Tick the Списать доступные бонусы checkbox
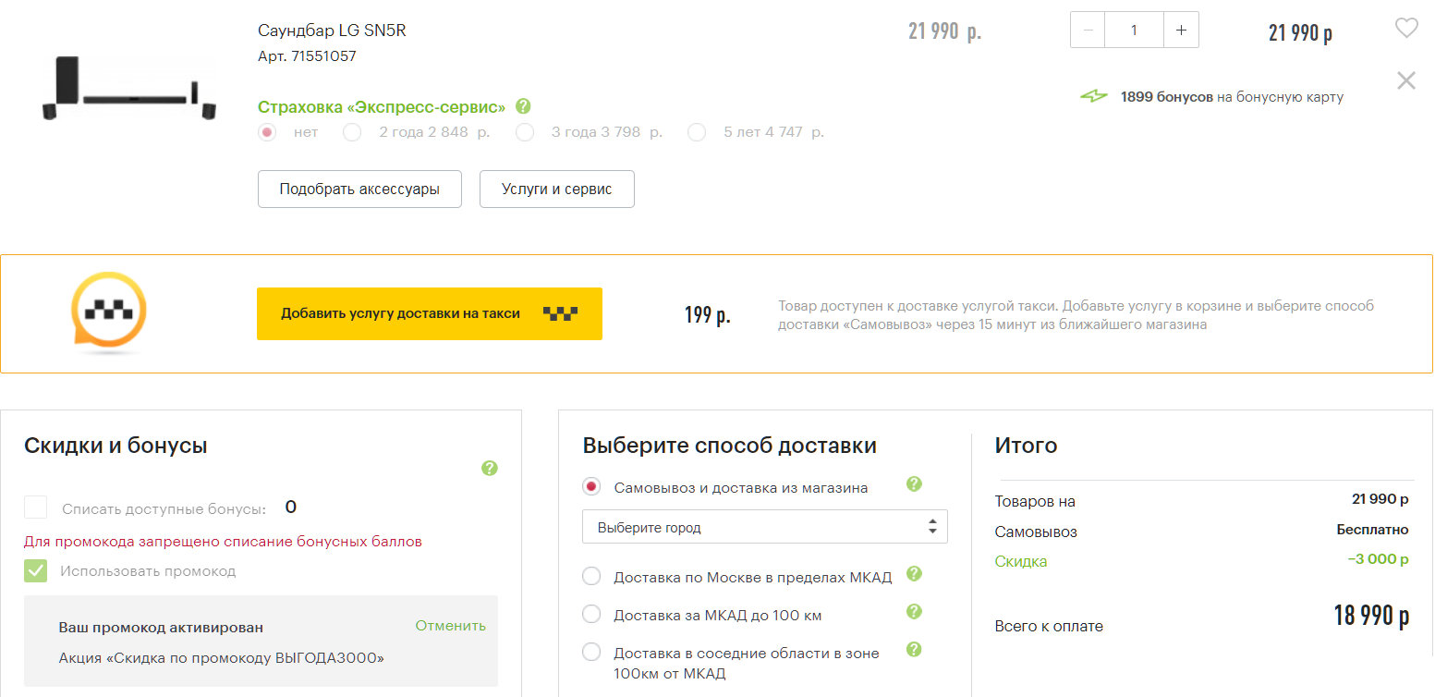The width and height of the screenshot is (1435, 697). pos(36,507)
